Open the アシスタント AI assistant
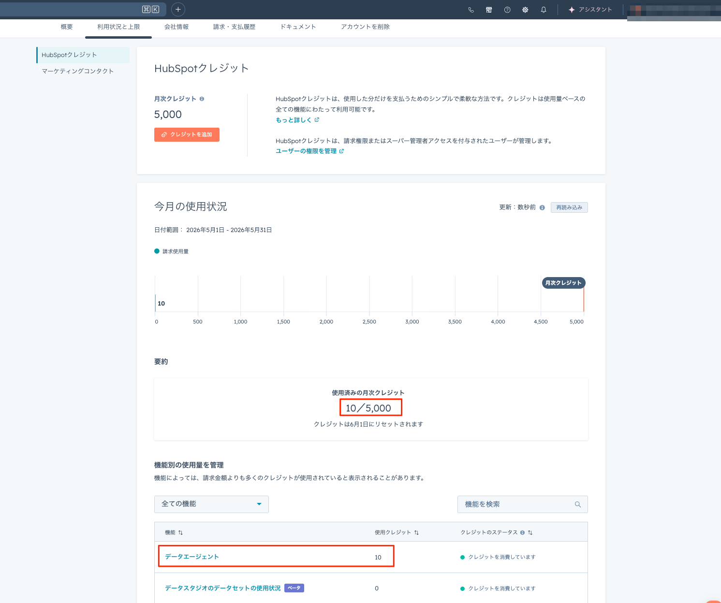The image size is (721, 603). point(590,10)
